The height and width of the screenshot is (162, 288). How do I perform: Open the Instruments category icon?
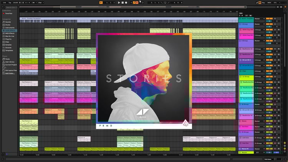tap(4, 28)
